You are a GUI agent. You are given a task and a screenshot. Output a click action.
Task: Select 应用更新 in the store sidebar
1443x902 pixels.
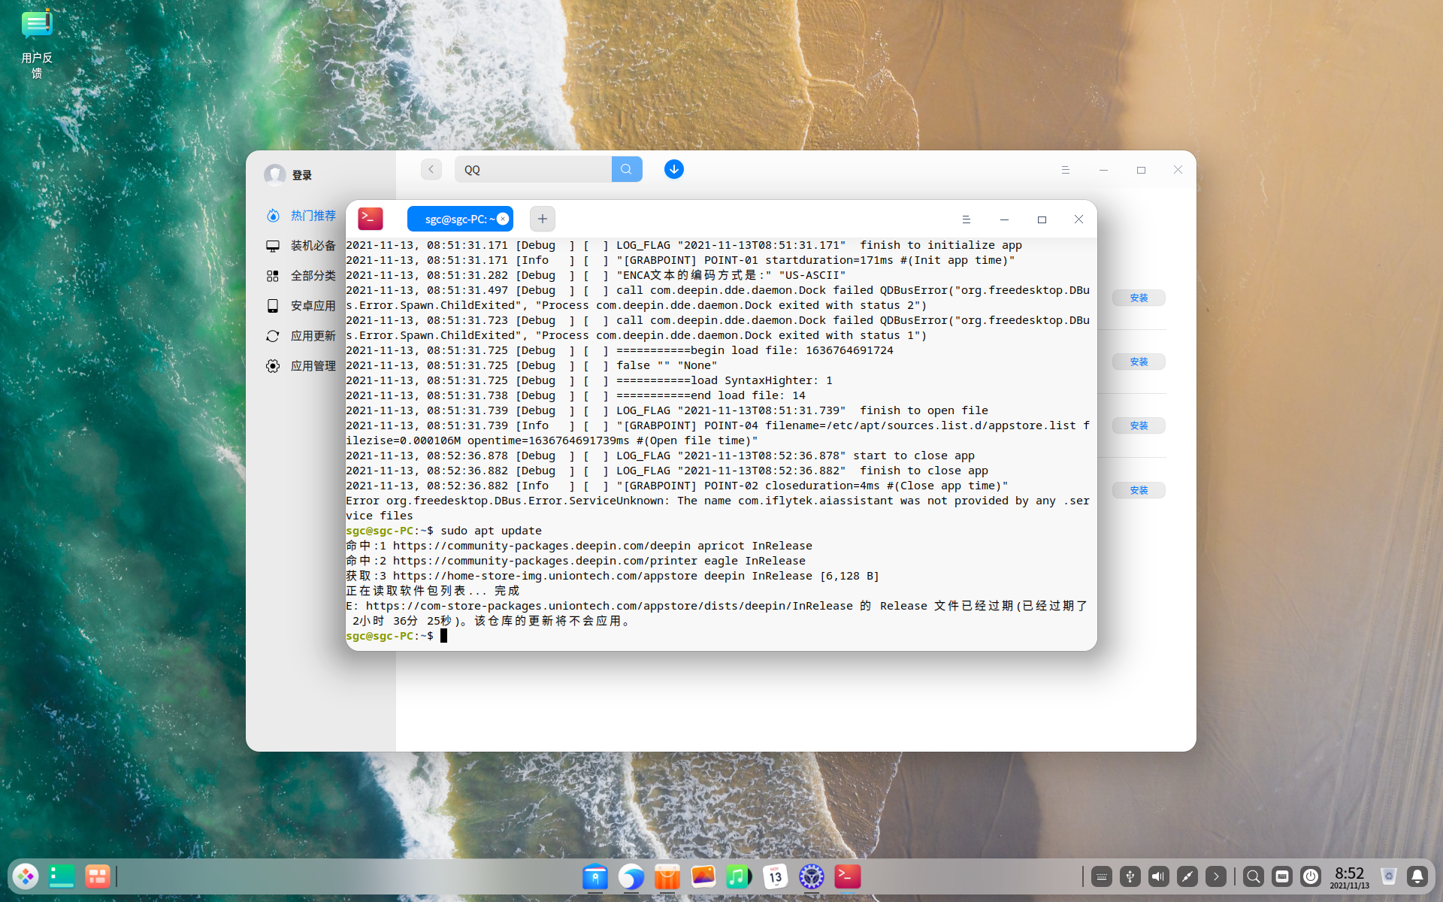[x=314, y=336]
